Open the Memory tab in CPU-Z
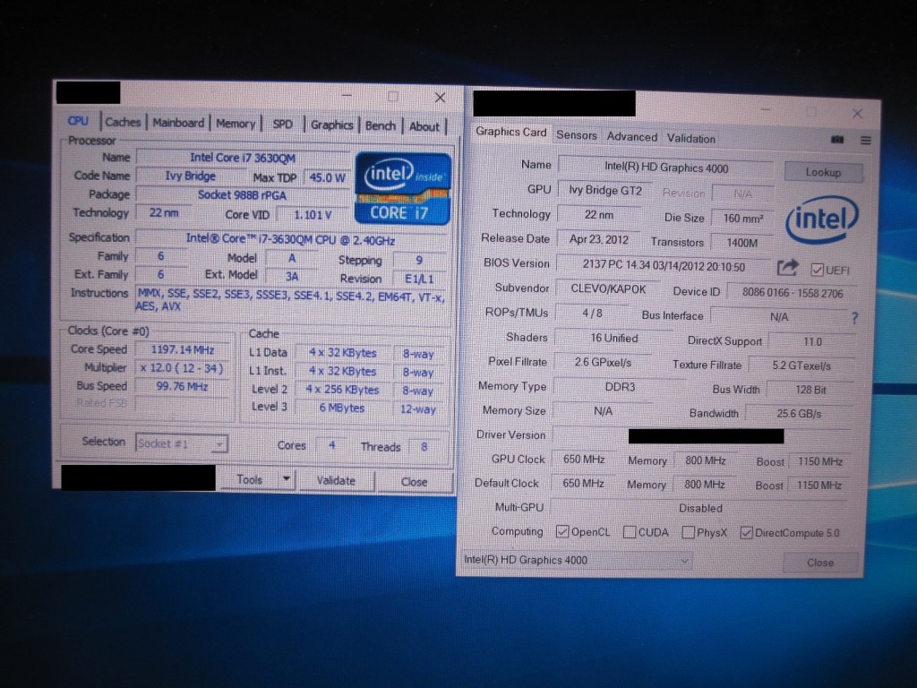Image resolution: width=917 pixels, height=688 pixels. (236, 124)
